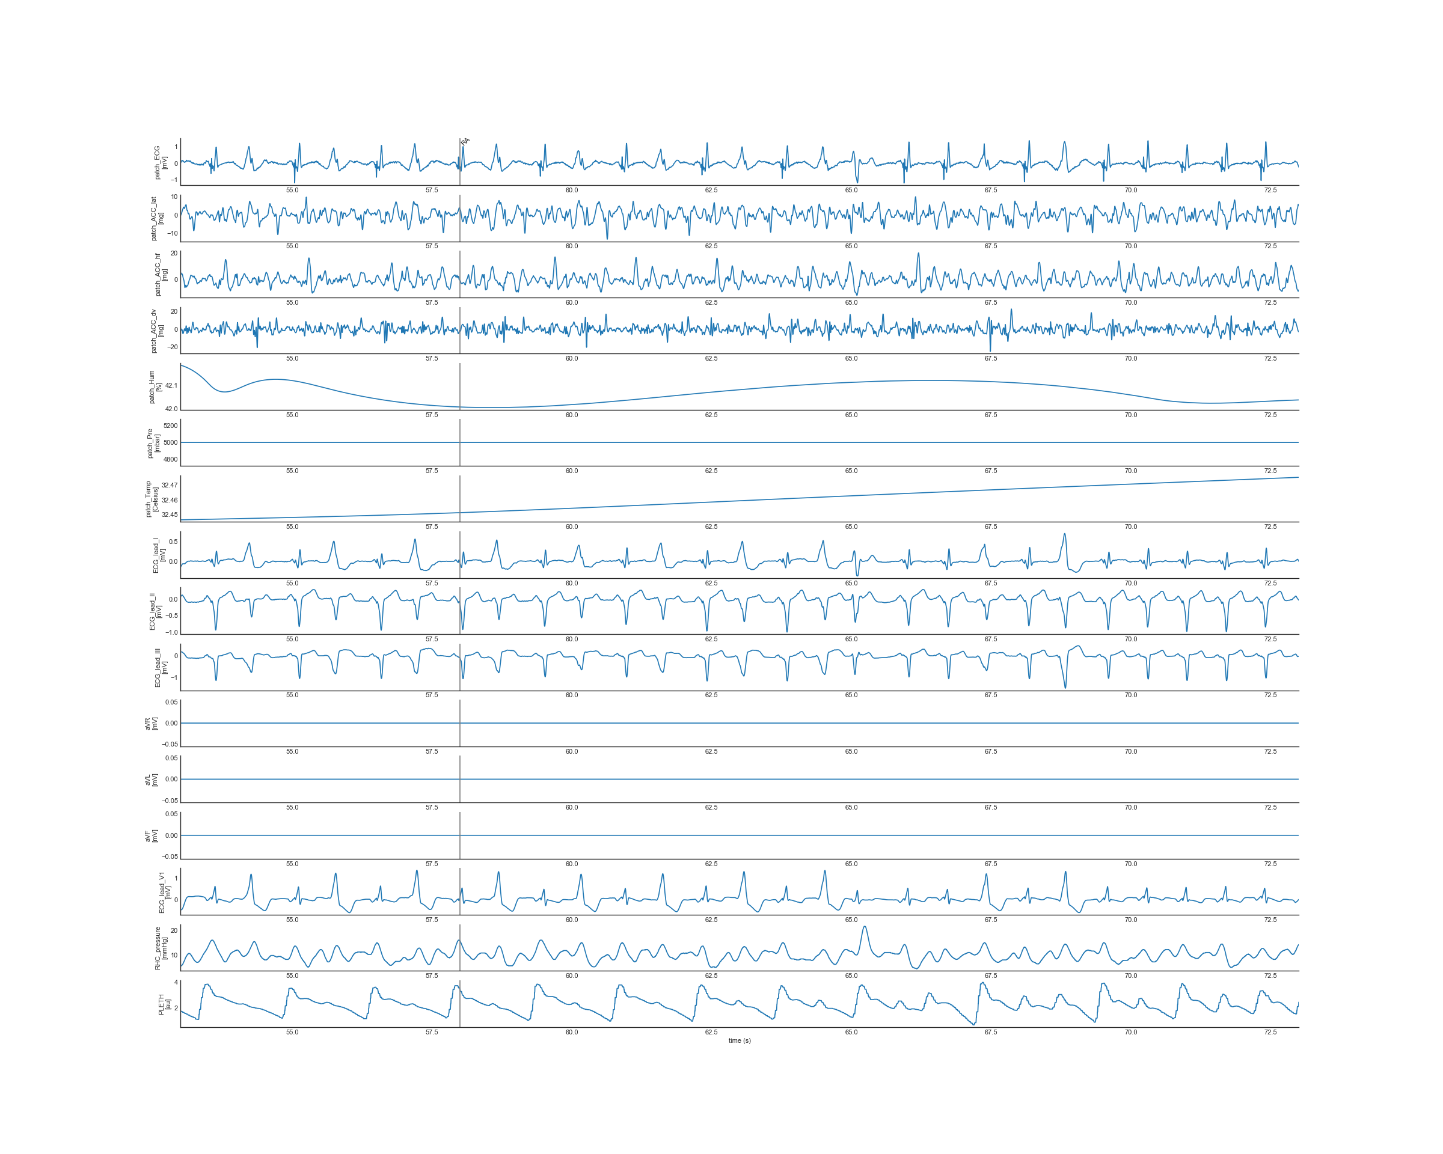The image size is (1443, 1154).
Task: Click the RA event marker label
Action: [465, 141]
